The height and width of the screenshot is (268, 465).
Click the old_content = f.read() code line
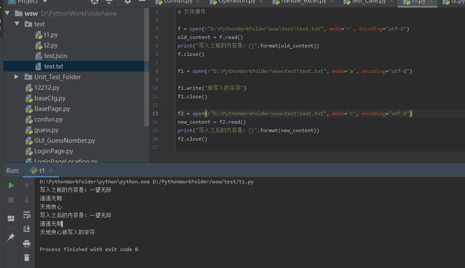point(210,37)
